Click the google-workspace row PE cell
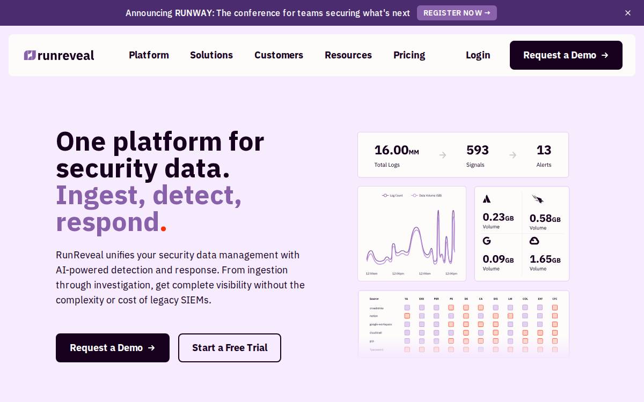 pyautogui.click(x=451, y=324)
